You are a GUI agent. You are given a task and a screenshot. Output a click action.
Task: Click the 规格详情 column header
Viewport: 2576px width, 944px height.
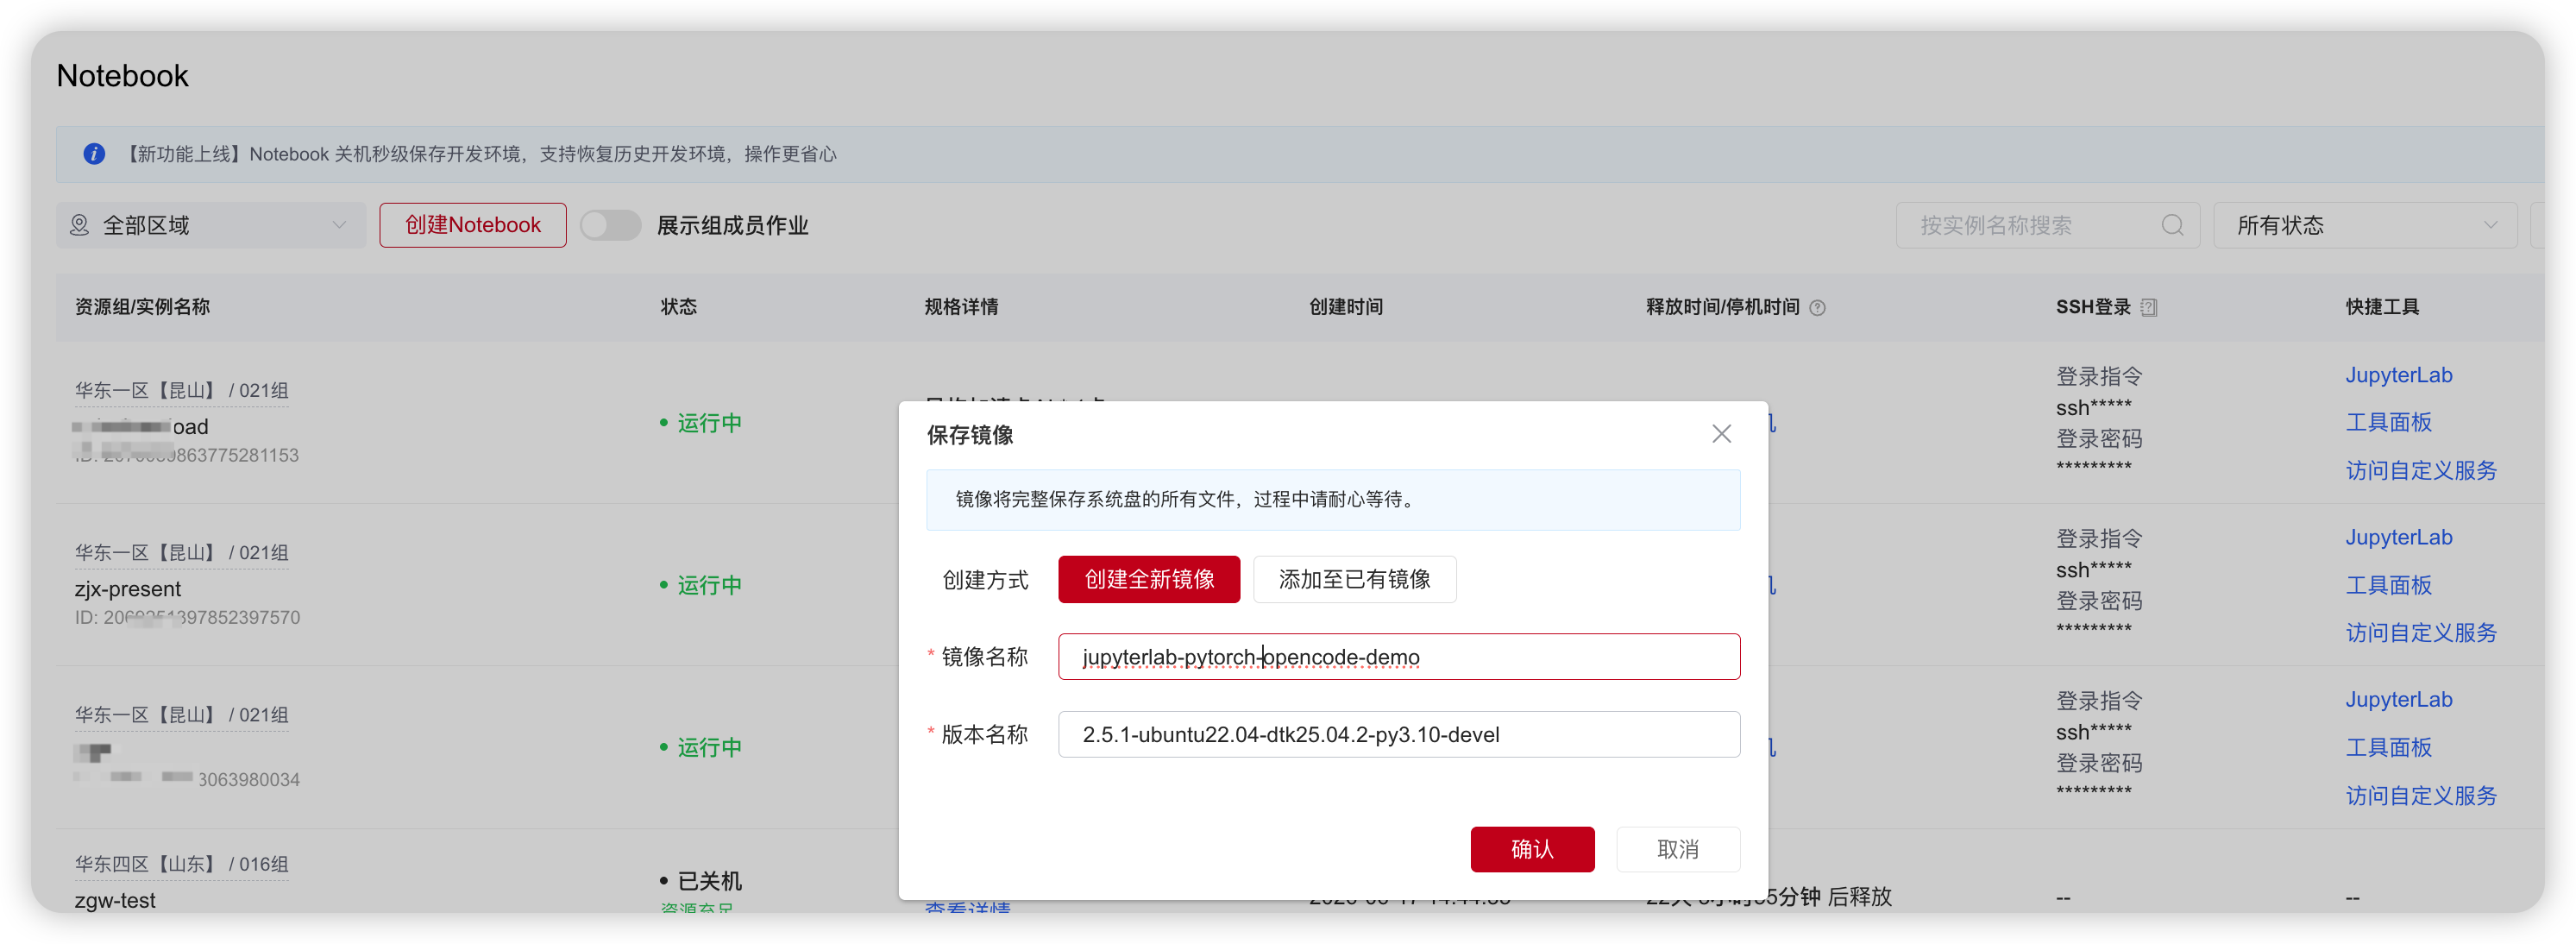click(961, 307)
